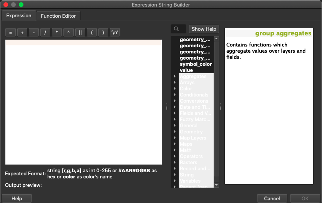Insert the multiplication asterisk operator
Viewport: 322px width, 203px height.
click(x=56, y=33)
